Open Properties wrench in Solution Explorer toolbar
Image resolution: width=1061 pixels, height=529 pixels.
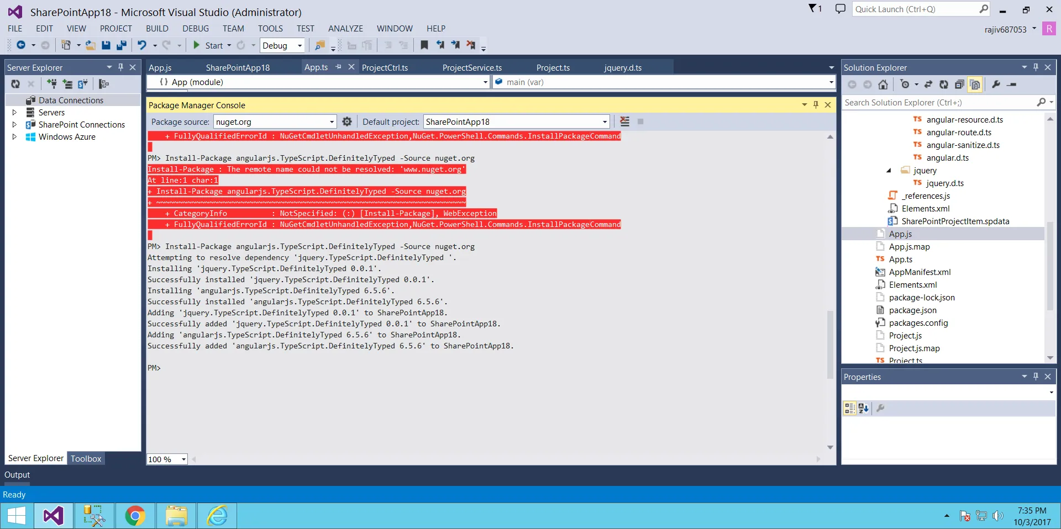click(996, 84)
